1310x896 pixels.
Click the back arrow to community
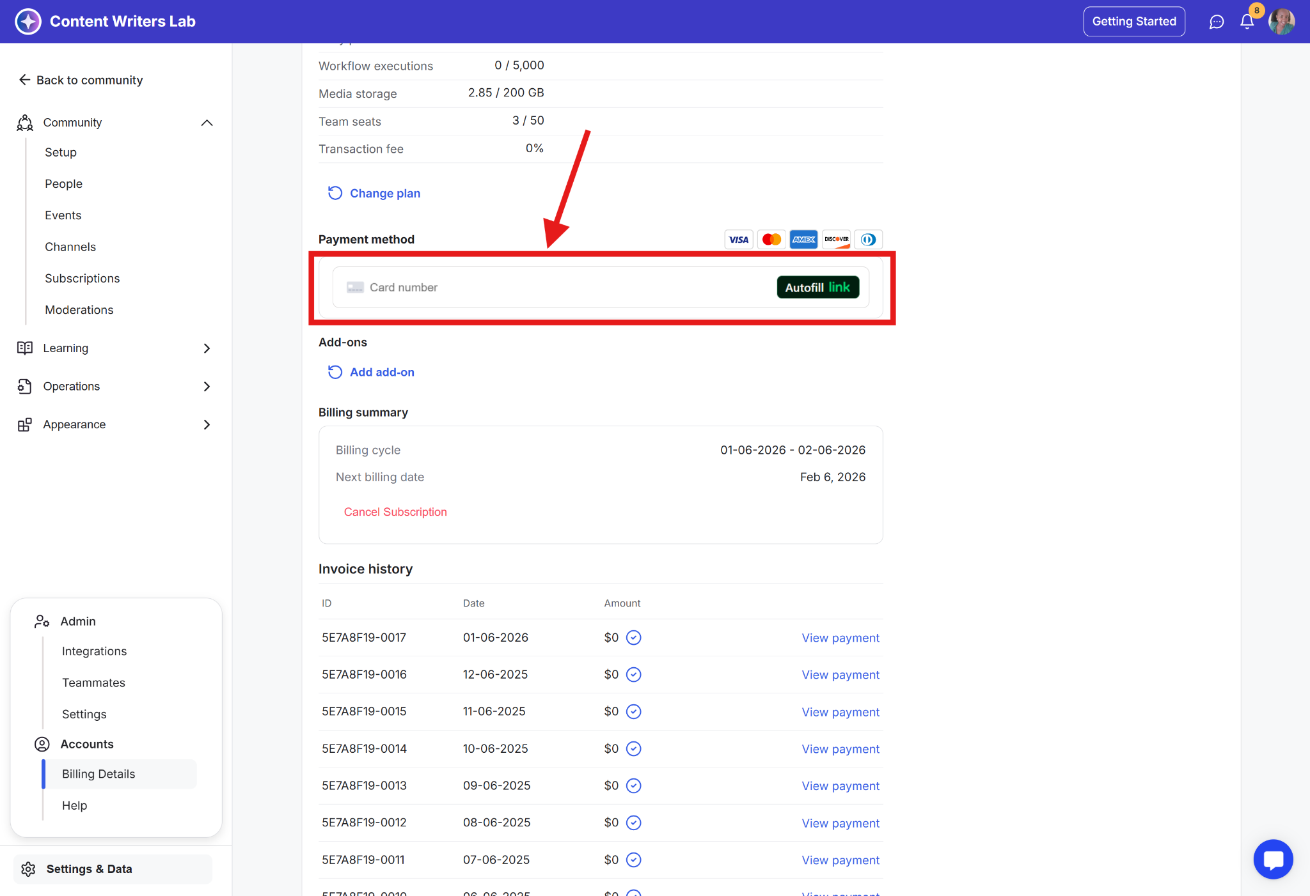(x=24, y=80)
